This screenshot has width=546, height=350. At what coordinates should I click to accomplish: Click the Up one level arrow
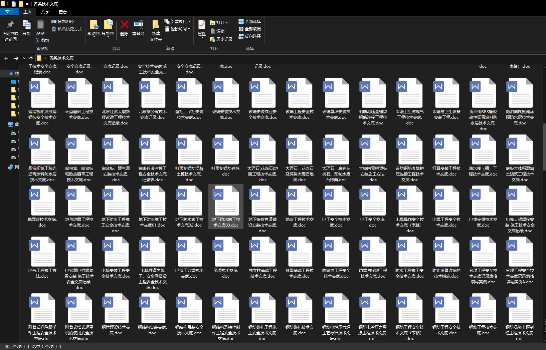coord(31,58)
